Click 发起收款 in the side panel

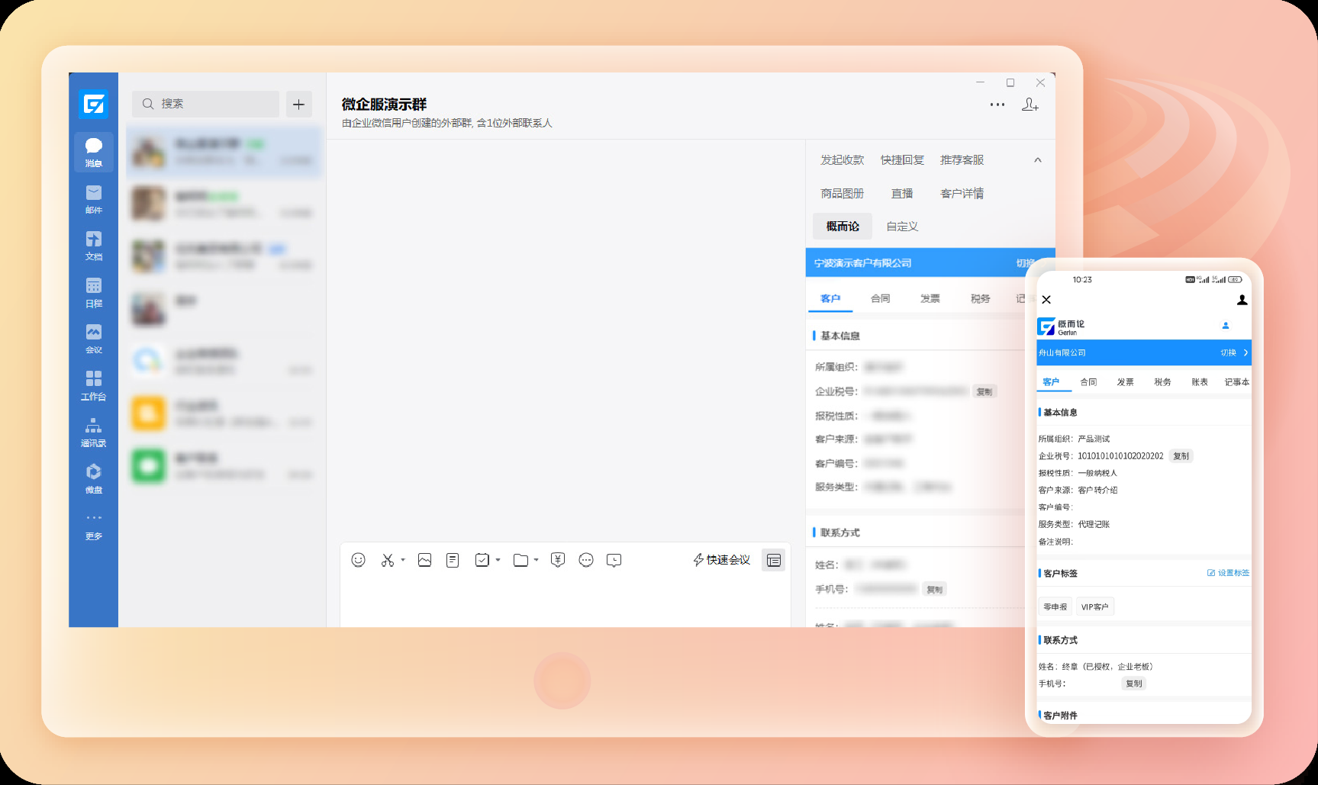point(843,160)
